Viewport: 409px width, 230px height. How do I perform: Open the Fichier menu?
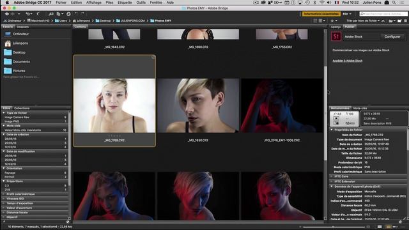(x=61, y=3)
